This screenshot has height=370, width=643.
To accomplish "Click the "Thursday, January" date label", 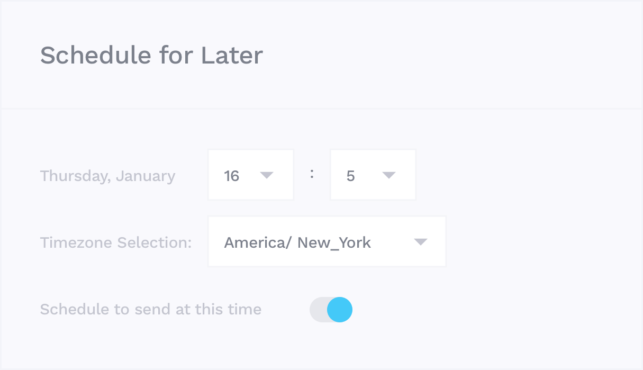I will pos(107,176).
